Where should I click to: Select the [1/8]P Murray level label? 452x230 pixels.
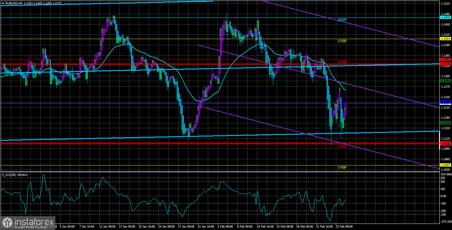coord(342,167)
